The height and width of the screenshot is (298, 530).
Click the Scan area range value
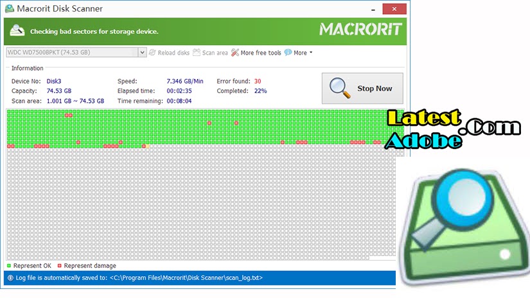point(75,101)
